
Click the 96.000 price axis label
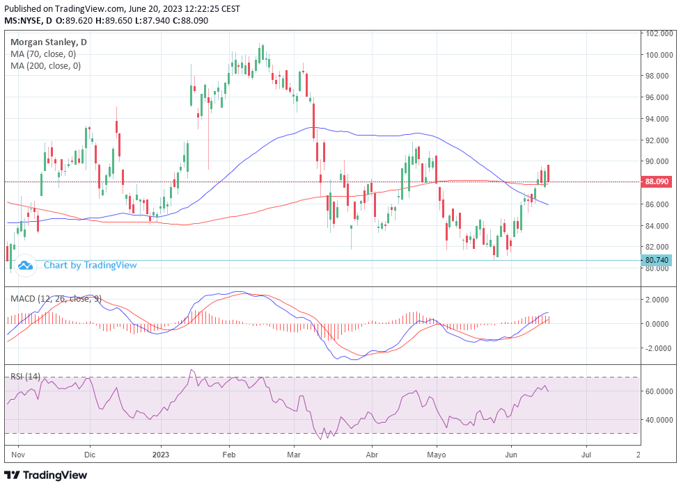point(657,97)
